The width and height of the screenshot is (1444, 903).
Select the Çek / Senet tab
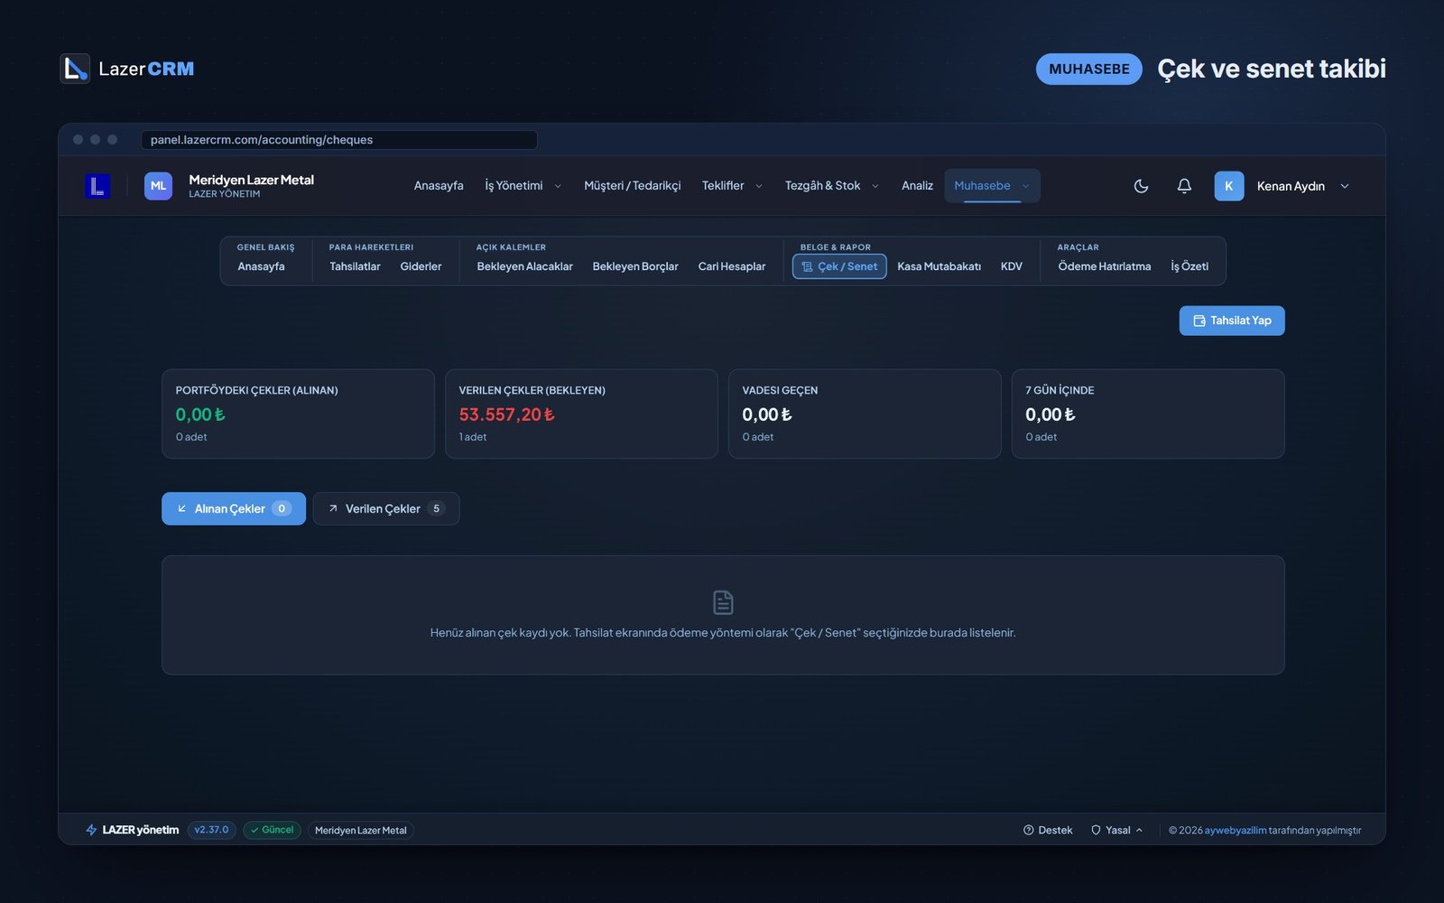(839, 266)
